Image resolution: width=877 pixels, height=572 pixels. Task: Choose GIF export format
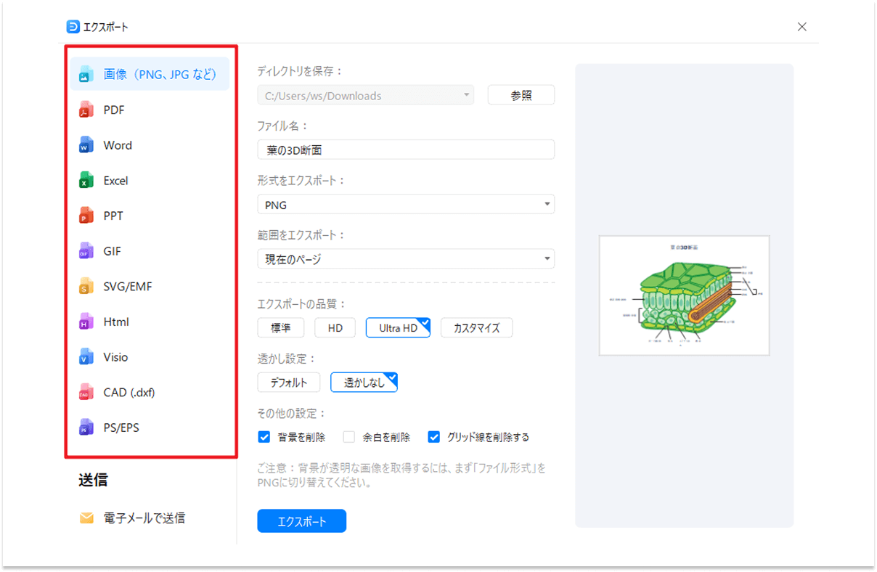pyautogui.click(x=112, y=250)
